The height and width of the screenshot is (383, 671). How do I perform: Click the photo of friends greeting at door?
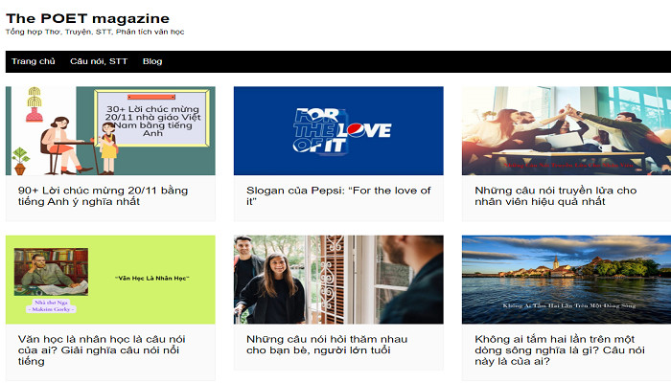pos(338,280)
